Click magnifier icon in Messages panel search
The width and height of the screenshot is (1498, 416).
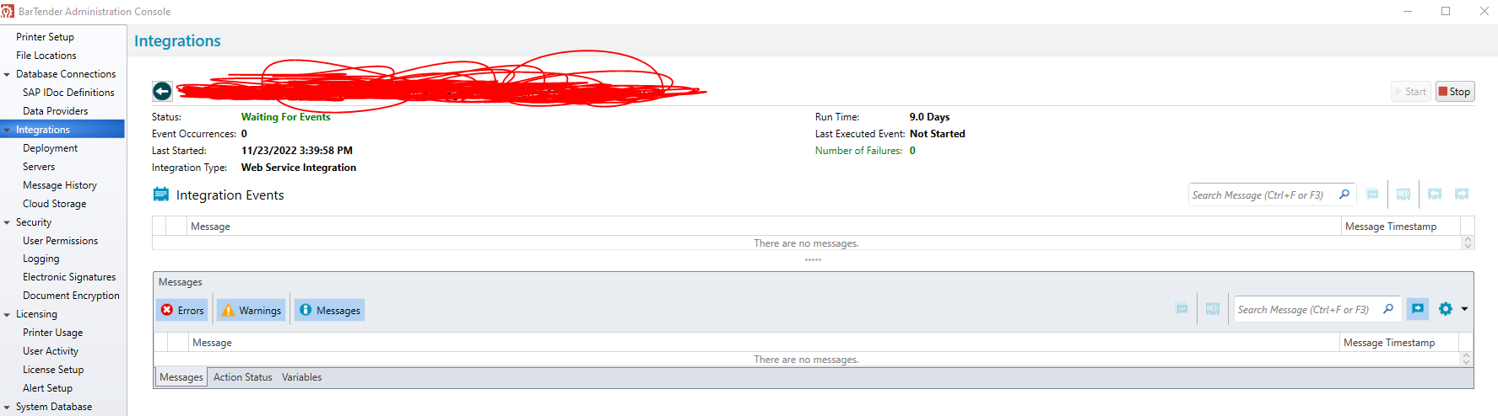click(x=1388, y=309)
